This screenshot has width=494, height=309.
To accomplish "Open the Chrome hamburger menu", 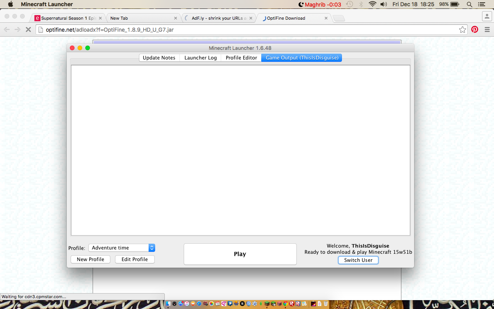I will click(x=487, y=30).
